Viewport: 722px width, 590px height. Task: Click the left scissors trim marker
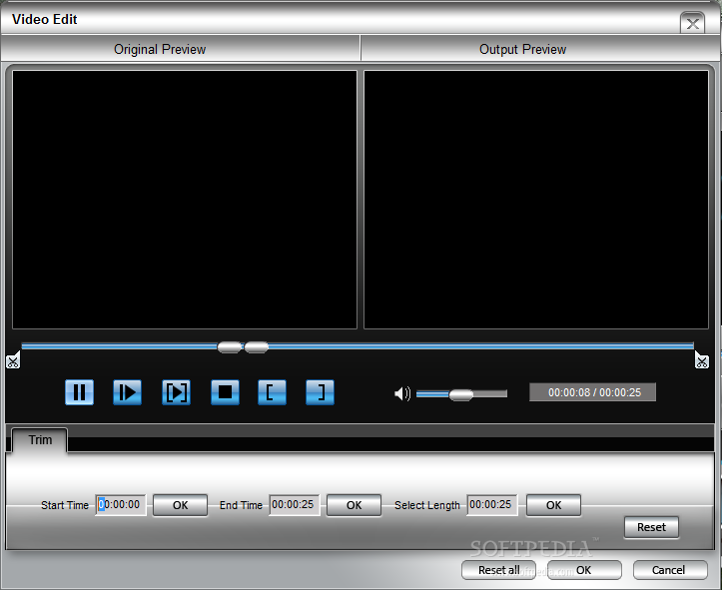[x=13, y=360]
